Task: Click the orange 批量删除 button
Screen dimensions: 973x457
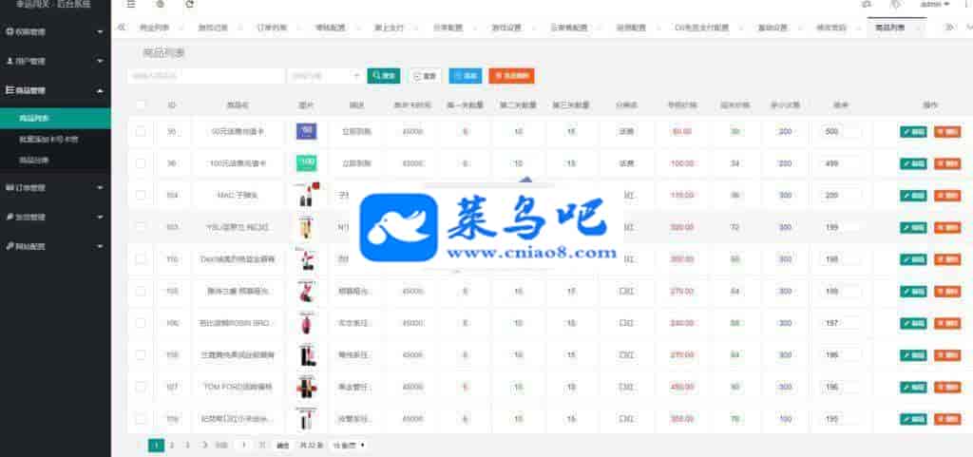Action: click(511, 75)
